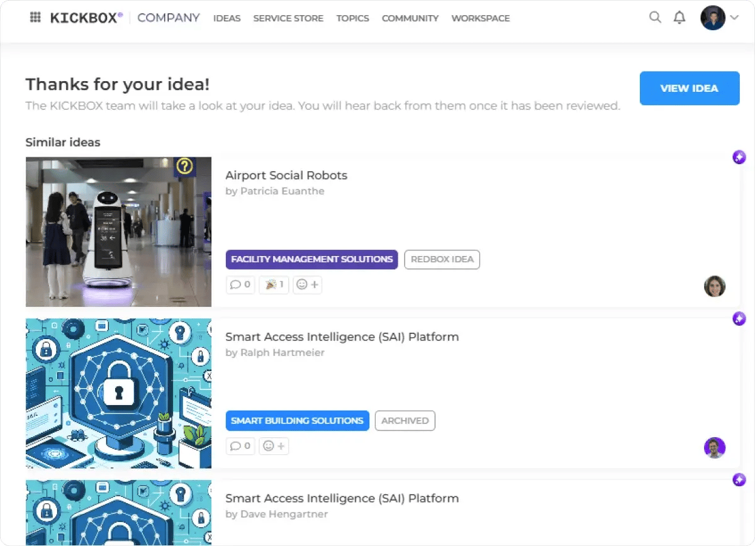
Task: Click Patricia Euanthe's avatar on the idea card
Action: (715, 286)
